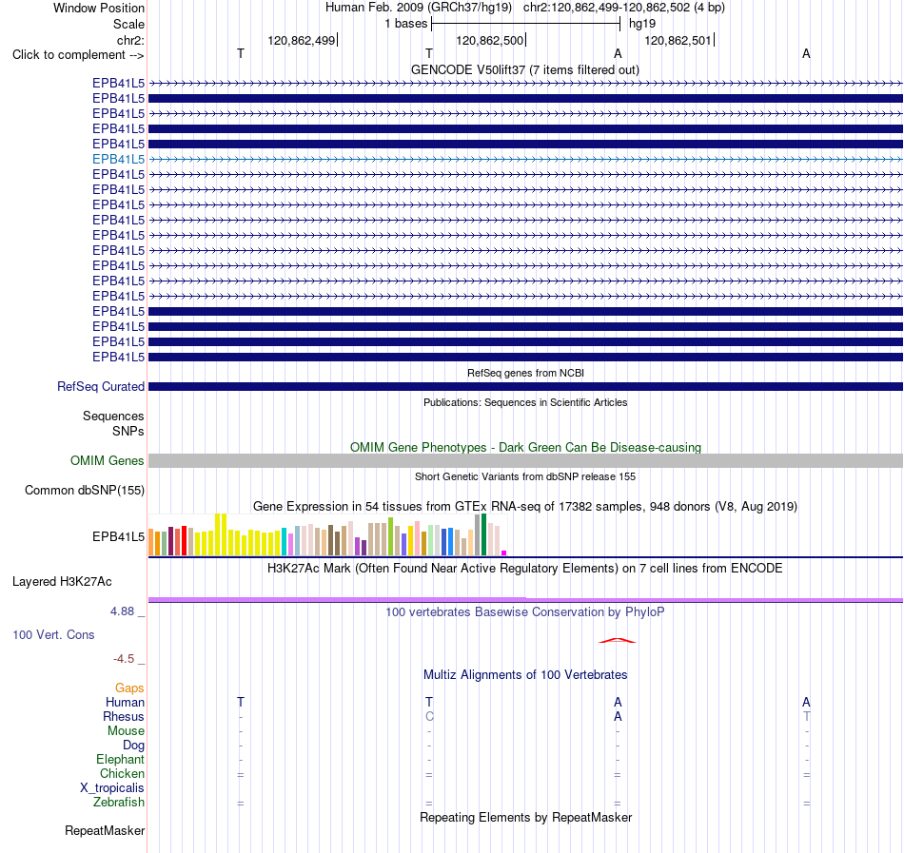The width and height of the screenshot is (904, 853).
Task: Click the Window Position label
Action: point(99,8)
